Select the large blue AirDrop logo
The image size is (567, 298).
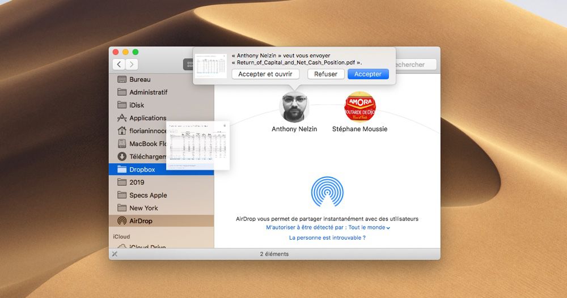point(327,191)
